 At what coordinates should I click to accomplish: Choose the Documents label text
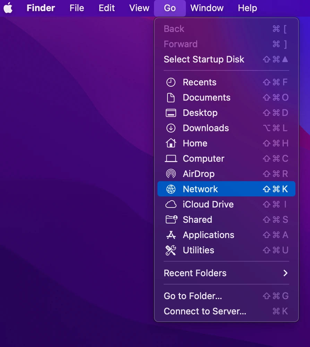(207, 98)
